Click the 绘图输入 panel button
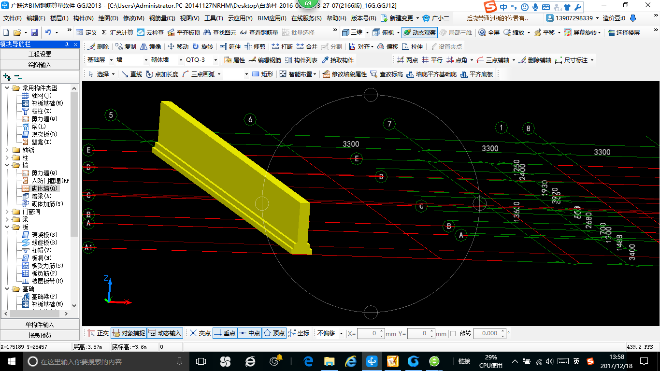The height and width of the screenshot is (371, 660). point(40,64)
